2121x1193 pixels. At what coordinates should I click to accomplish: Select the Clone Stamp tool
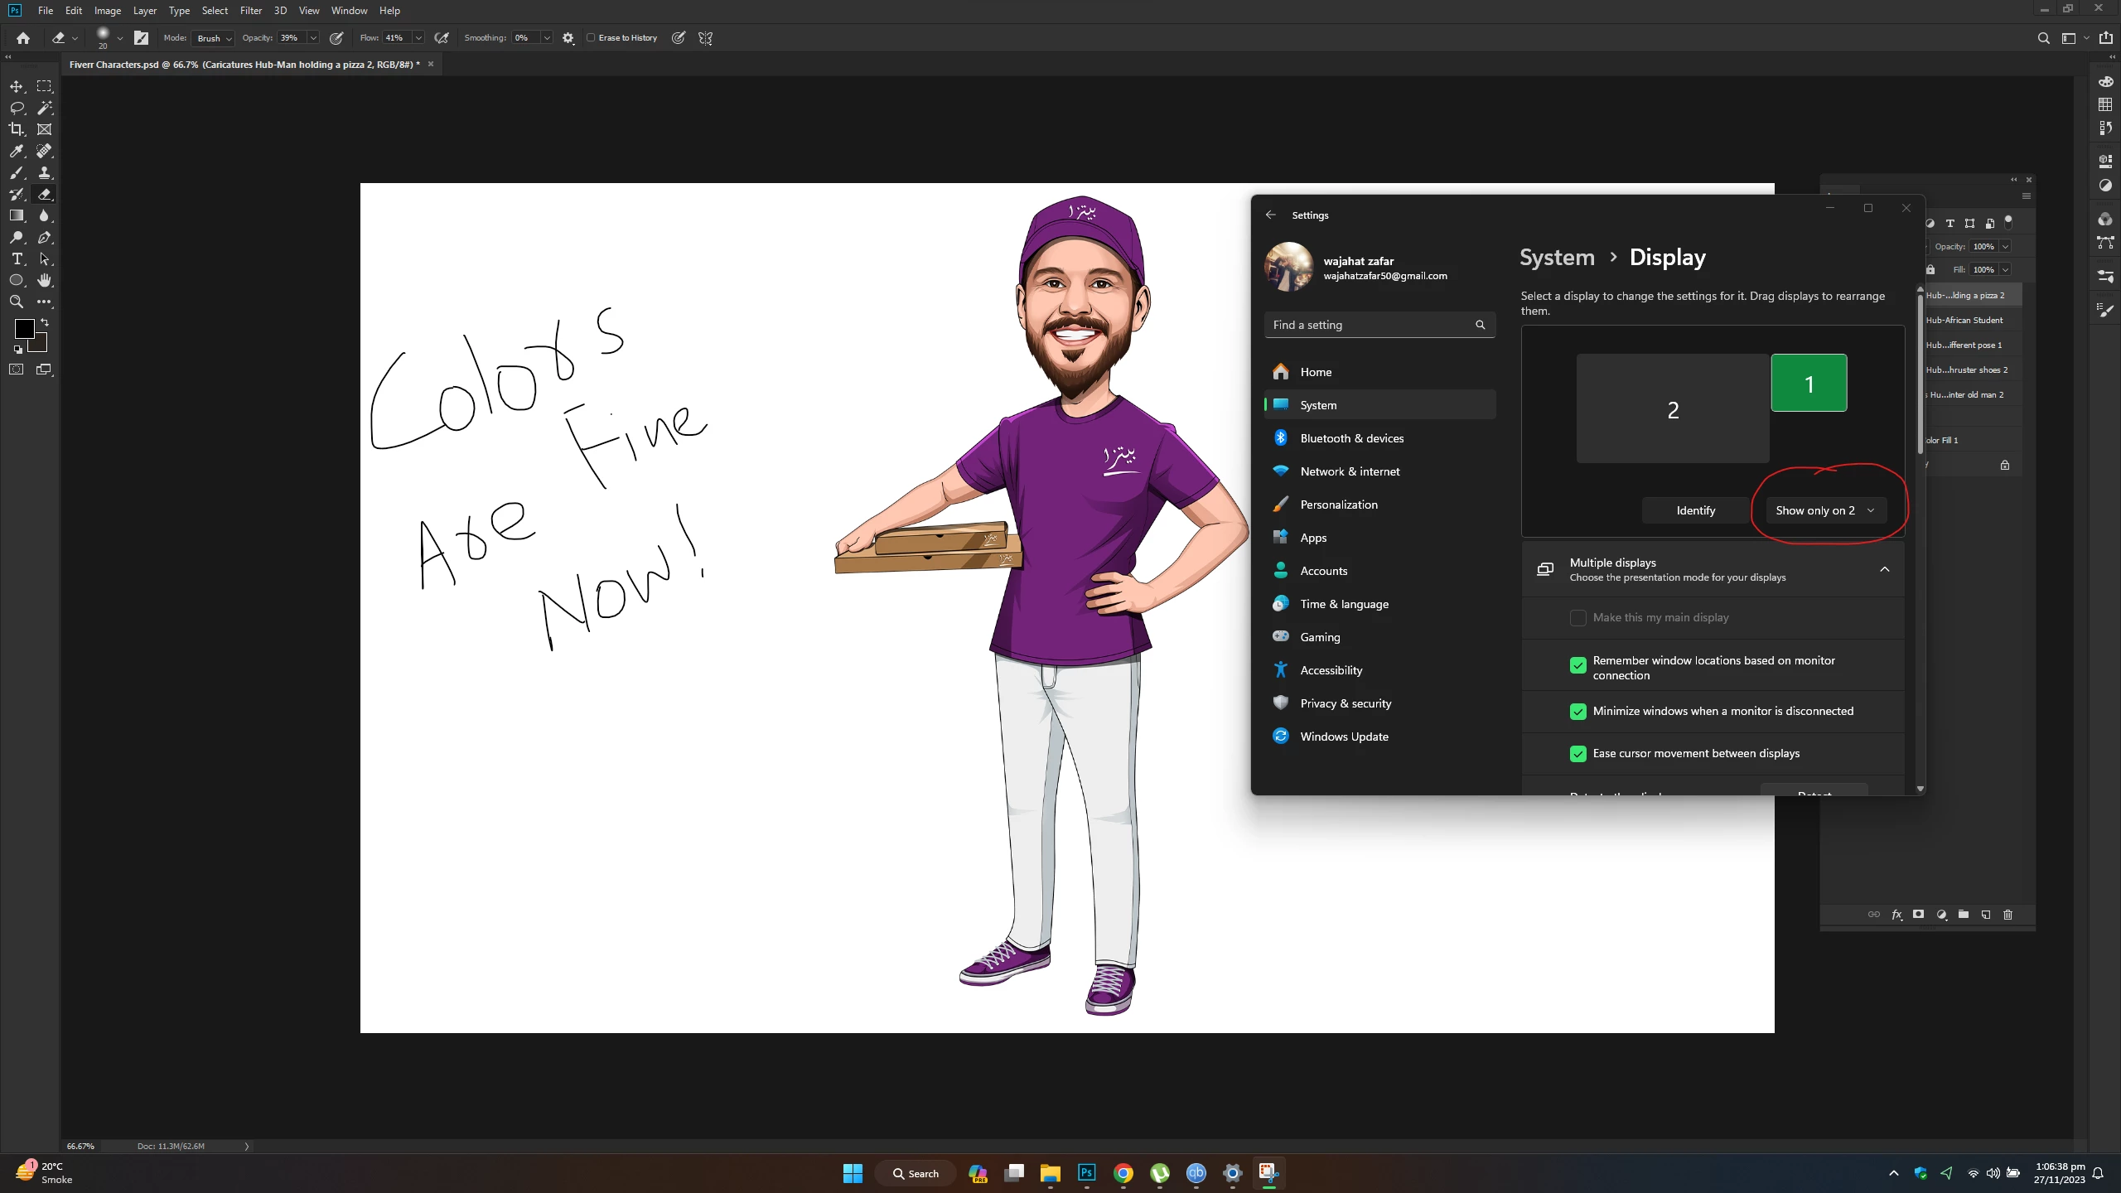tap(45, 172)
